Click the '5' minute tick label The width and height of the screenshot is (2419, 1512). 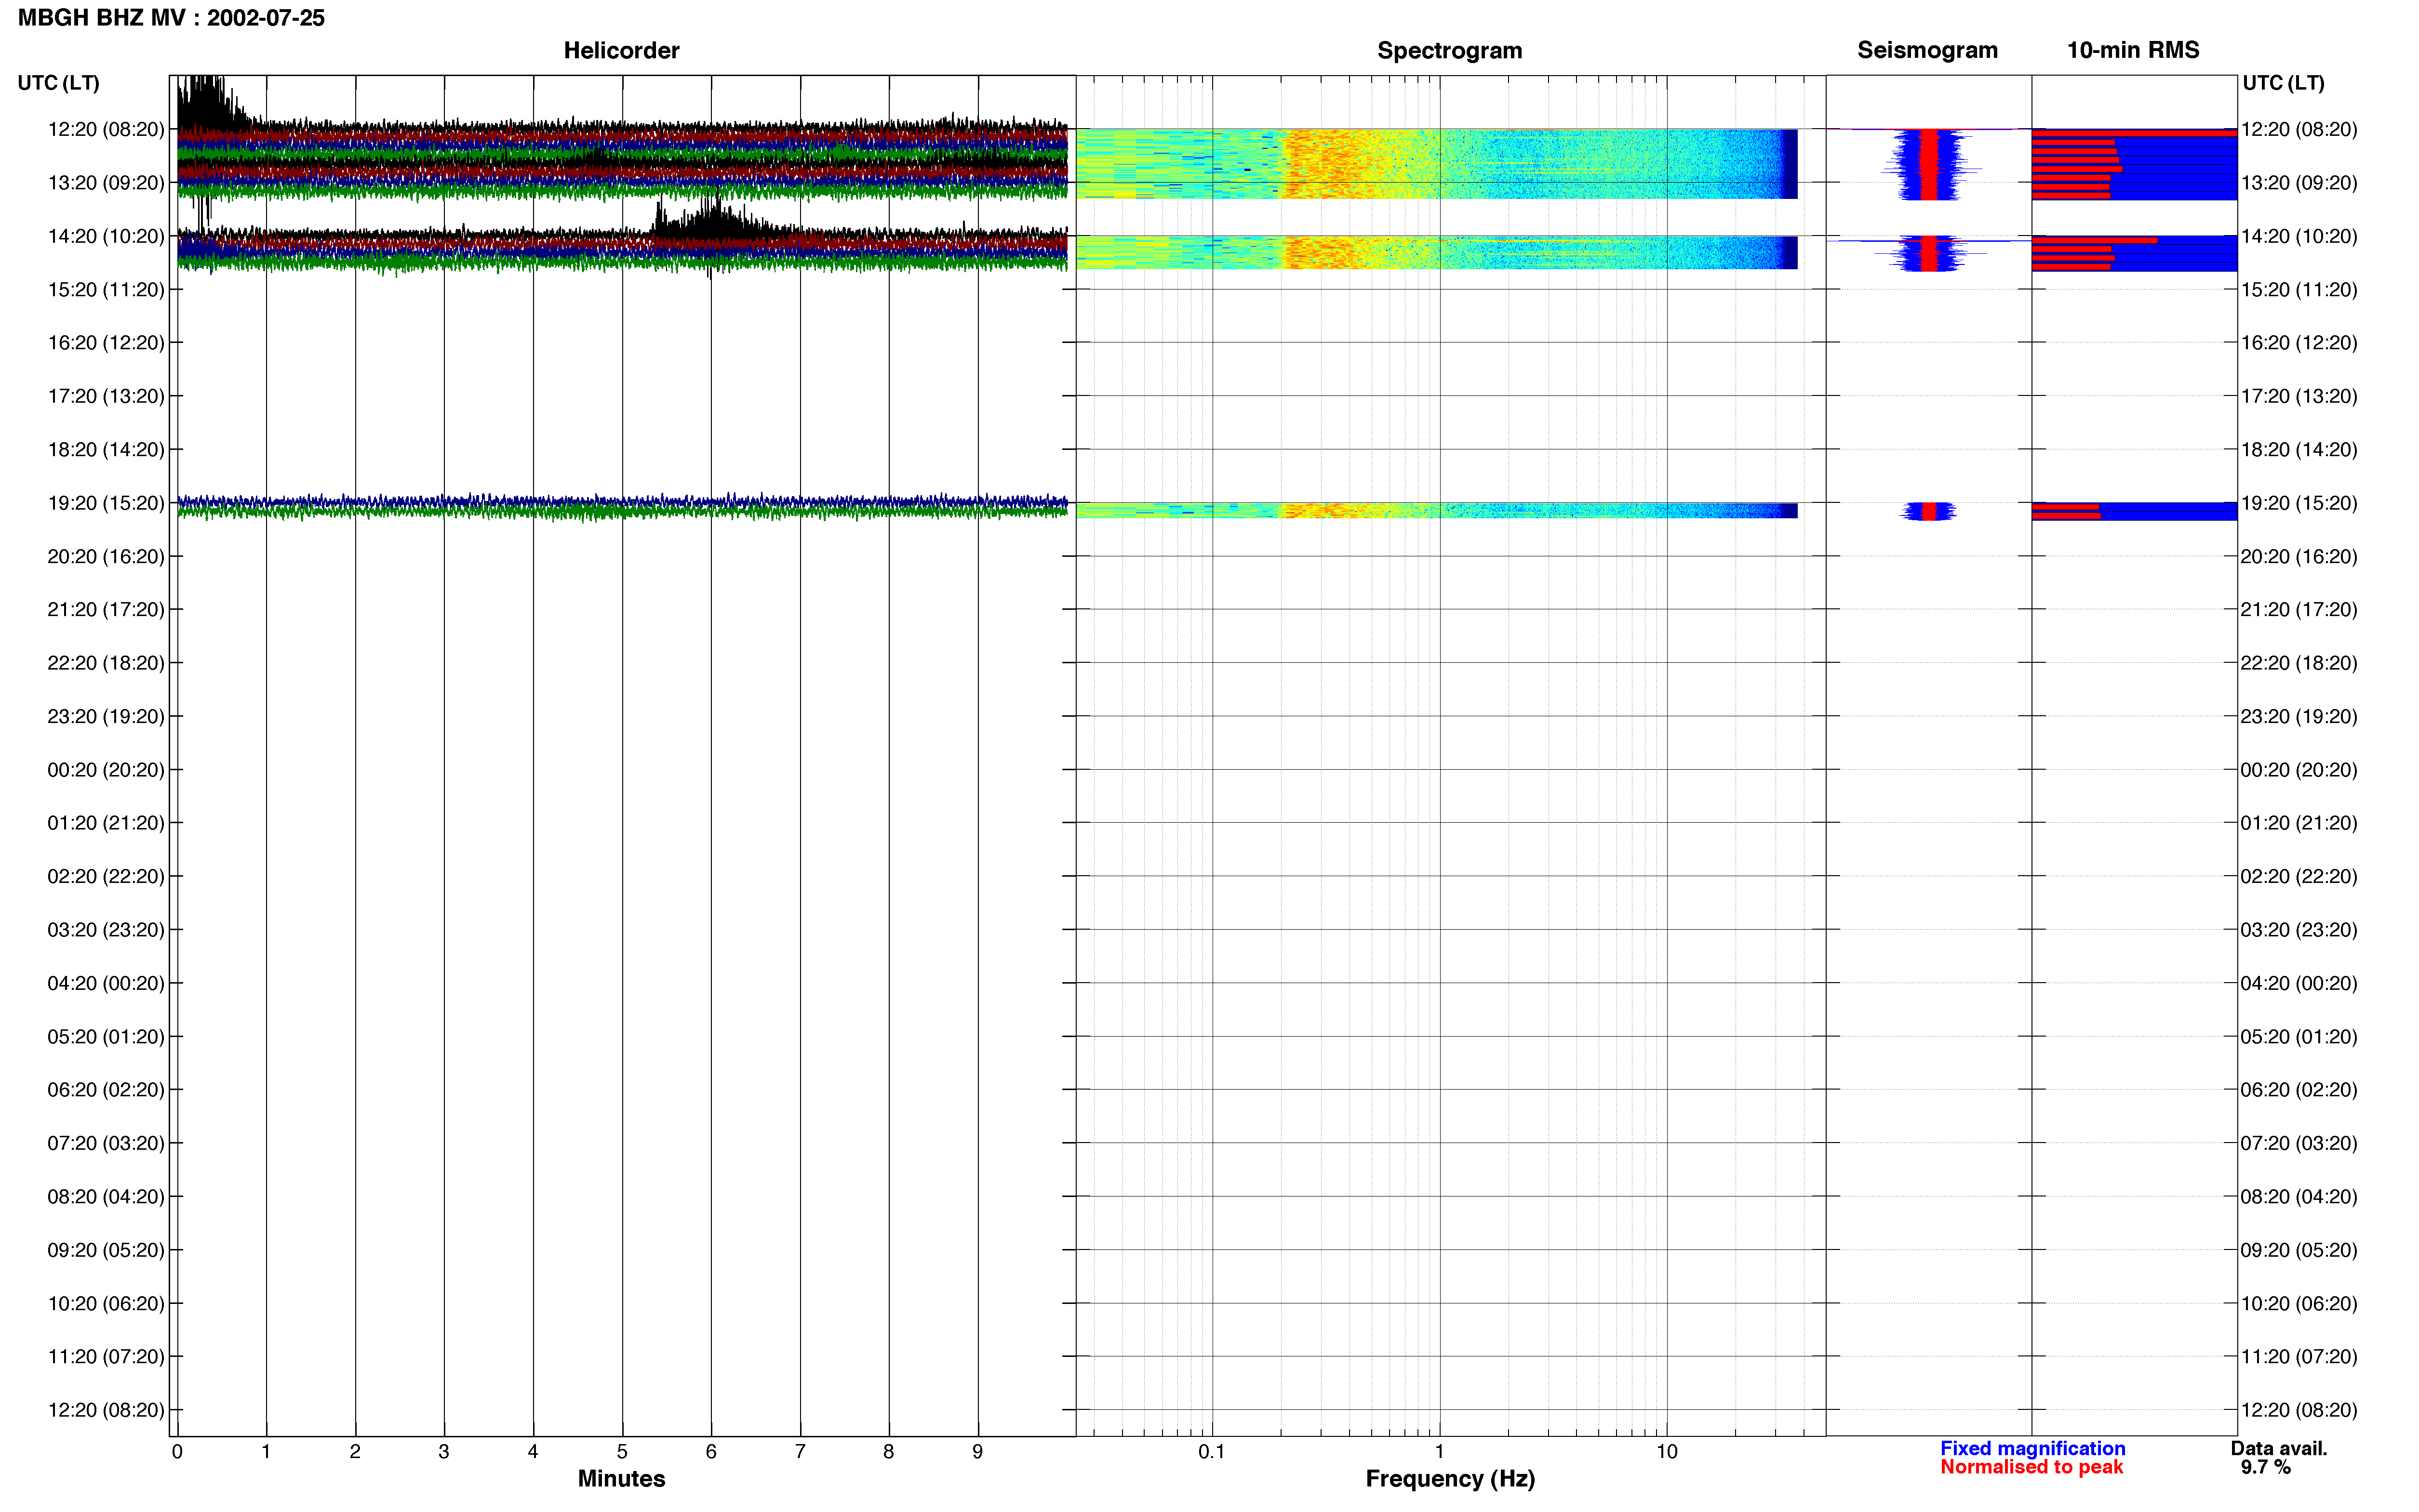pos(622,1452)
